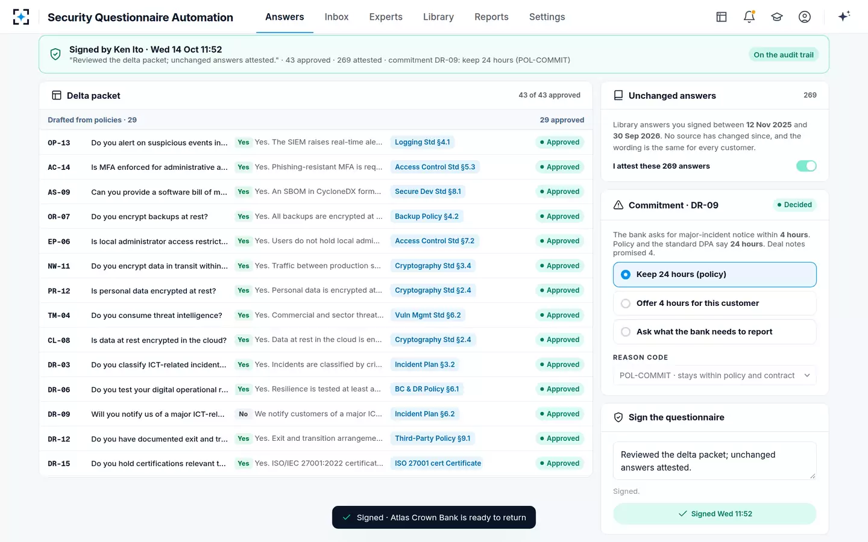Click the shield check icon in the signed banner
The image size is (868, 542).
tap(55, 54)
